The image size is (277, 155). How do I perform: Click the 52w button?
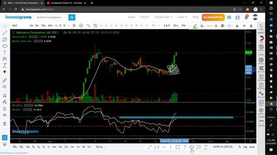coord(176,26)
